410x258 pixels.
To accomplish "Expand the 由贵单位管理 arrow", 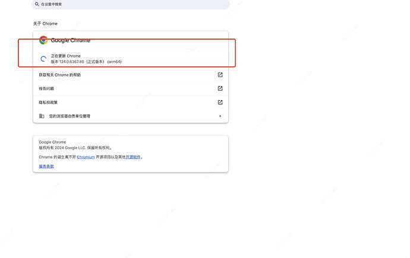I will pyautogui.click(x=220, y=116).
